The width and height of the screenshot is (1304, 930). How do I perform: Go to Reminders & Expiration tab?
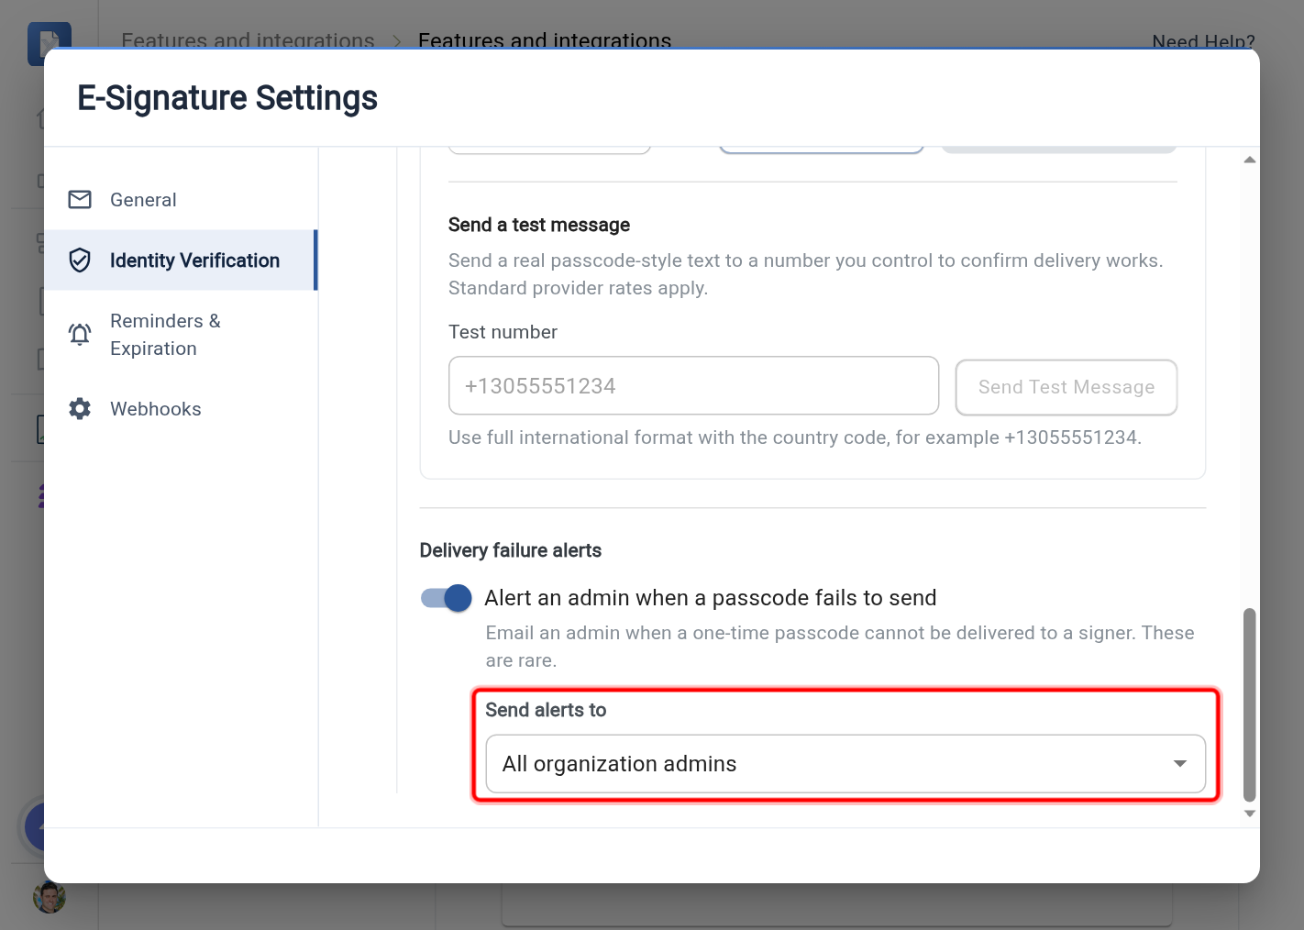pos(181,335)
